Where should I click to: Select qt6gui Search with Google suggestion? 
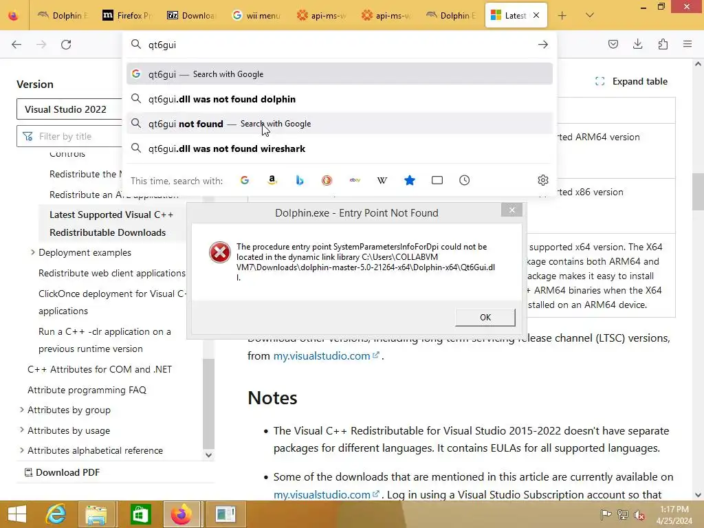tap(340, 74)
